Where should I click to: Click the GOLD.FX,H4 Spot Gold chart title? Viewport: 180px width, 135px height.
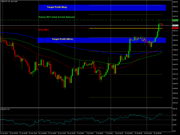[x=9, y=2]
